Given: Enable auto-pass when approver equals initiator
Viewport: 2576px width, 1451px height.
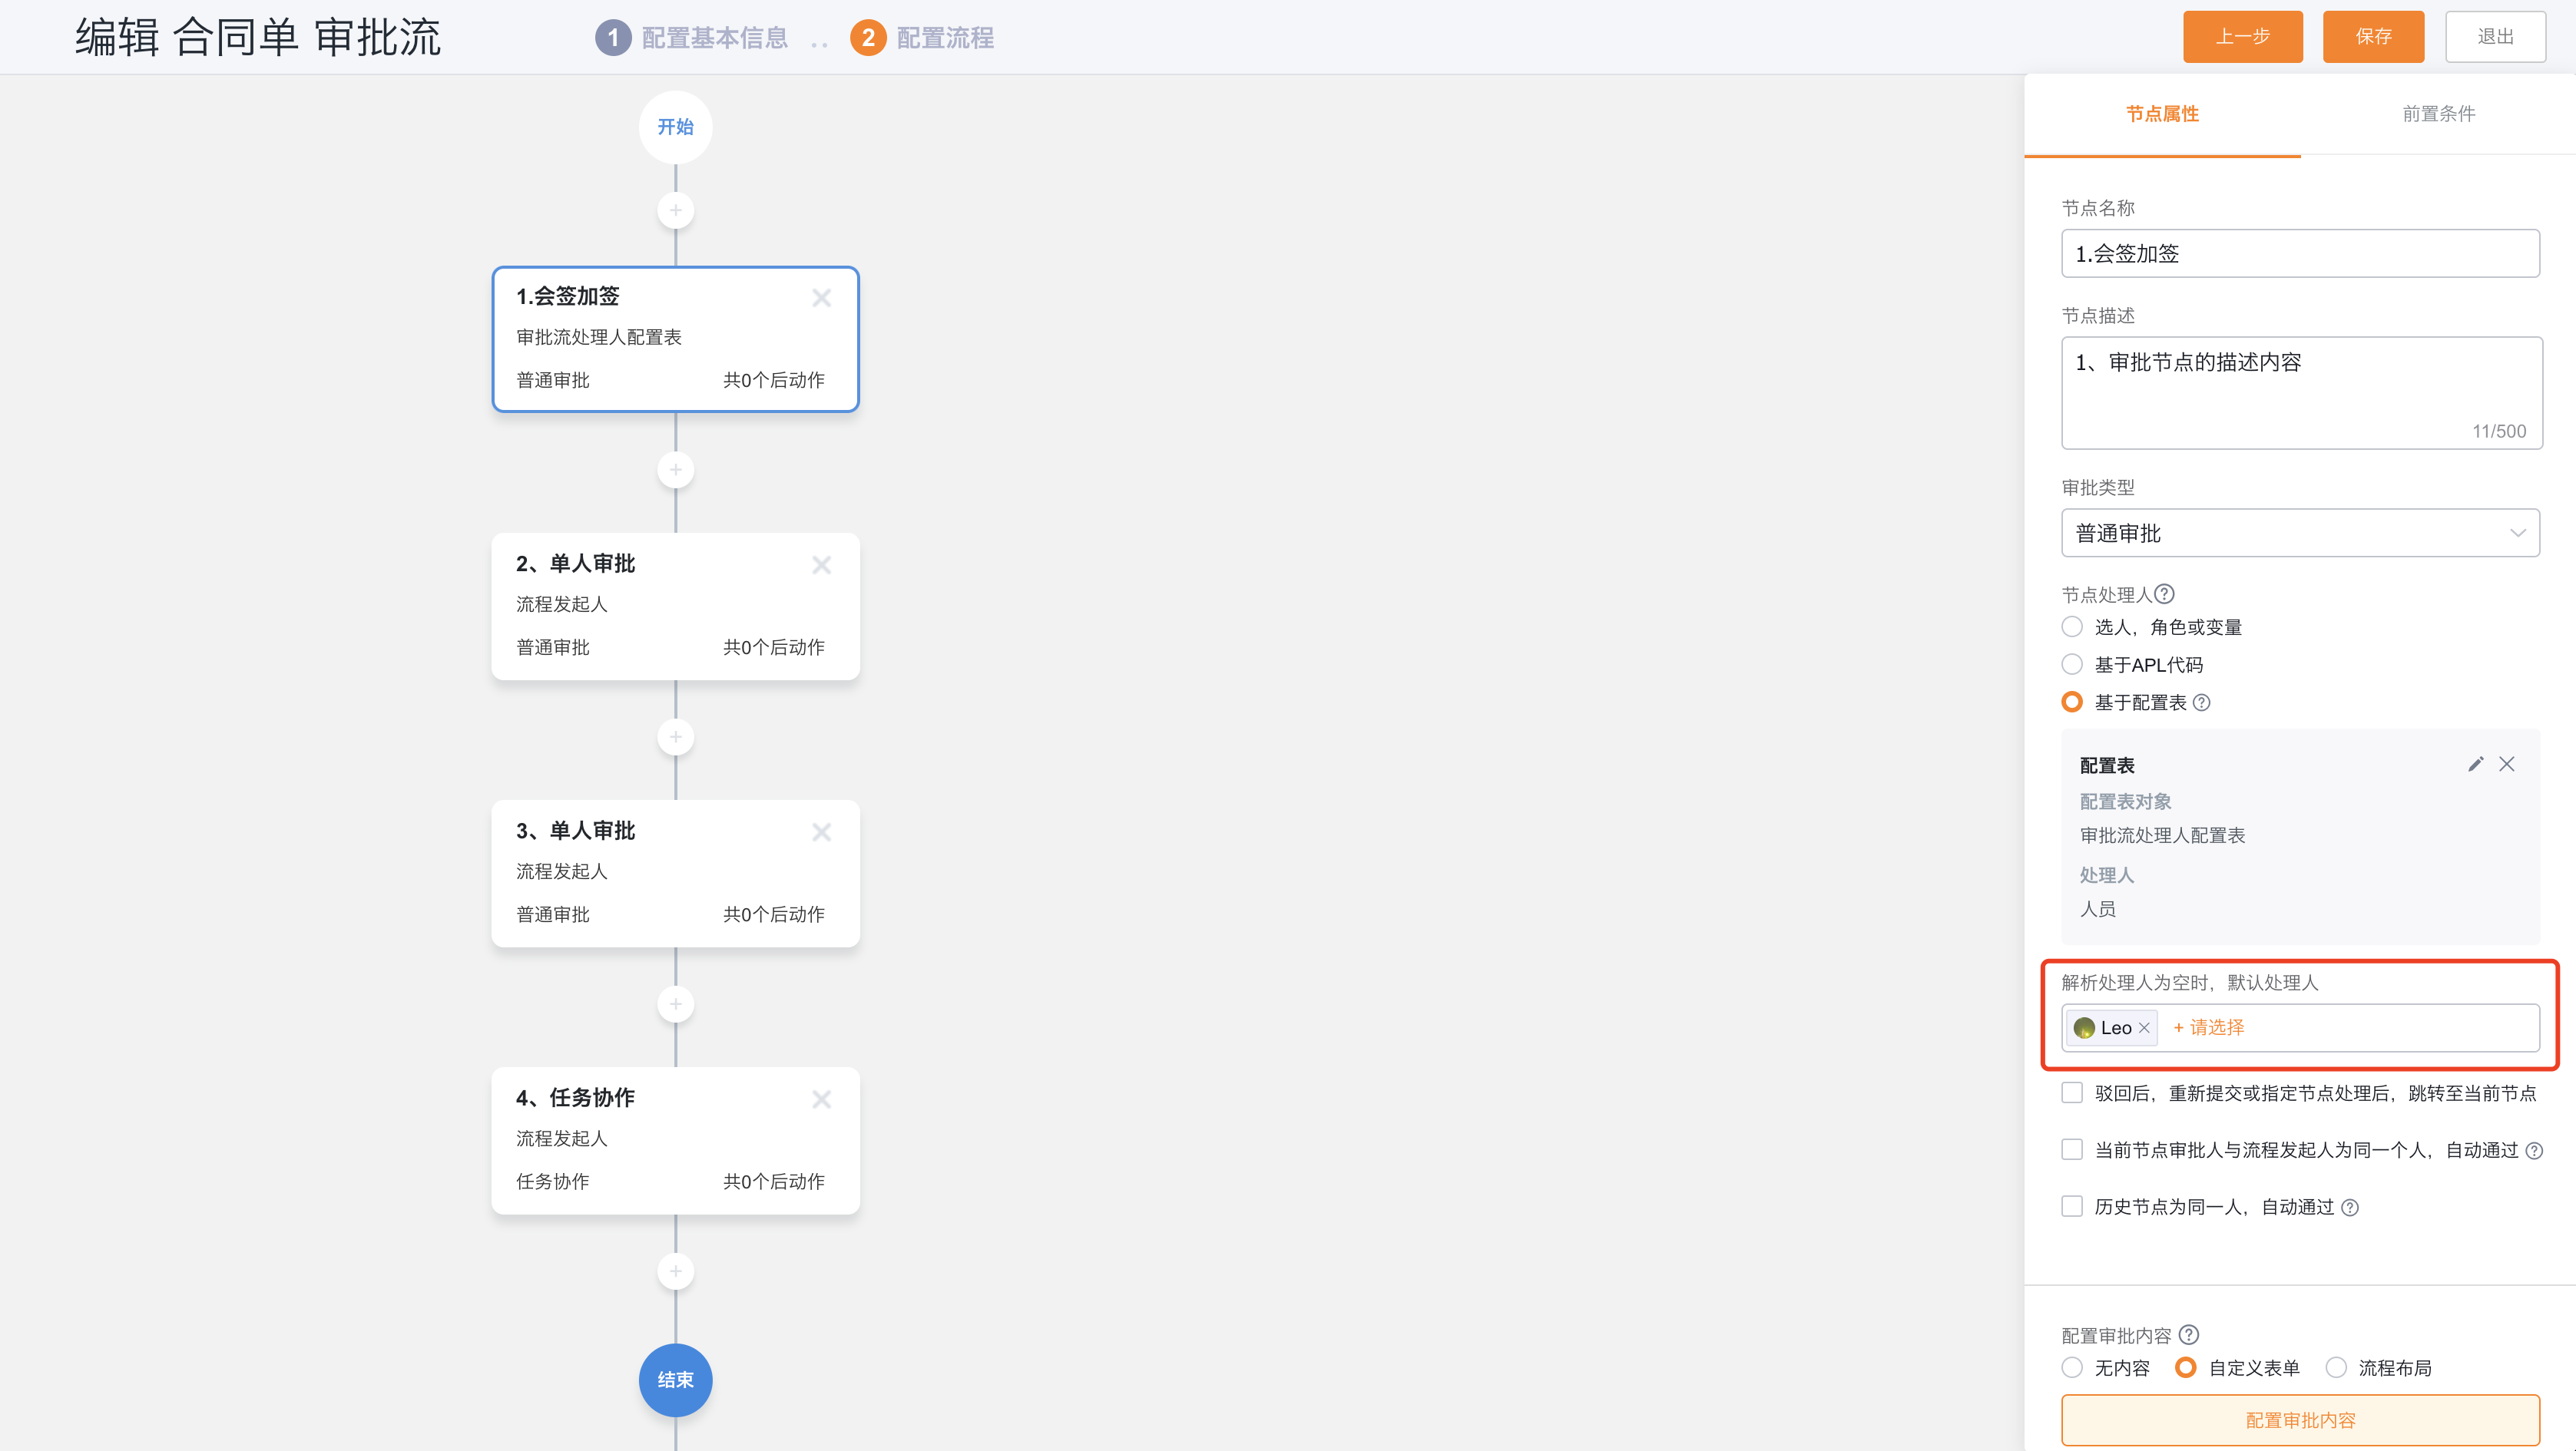Looking at the screenshot, I should (2072, 1149).
